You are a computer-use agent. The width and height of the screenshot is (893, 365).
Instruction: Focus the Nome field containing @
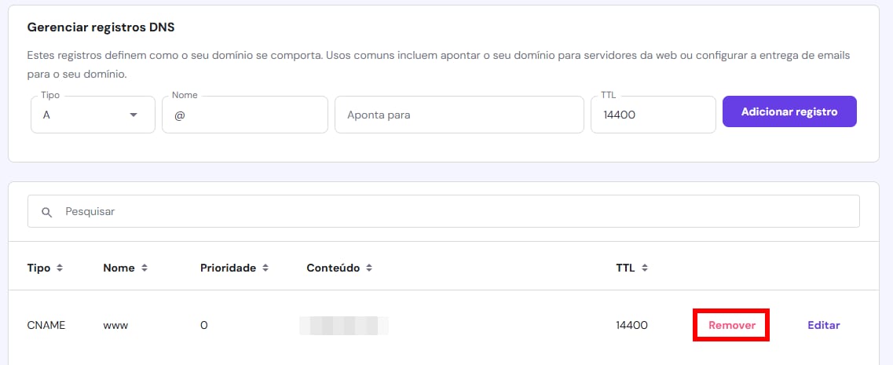coord(244,115)
